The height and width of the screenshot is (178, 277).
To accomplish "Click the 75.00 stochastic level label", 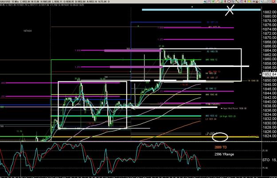I will pyautogui.click(x=265, y=168).
